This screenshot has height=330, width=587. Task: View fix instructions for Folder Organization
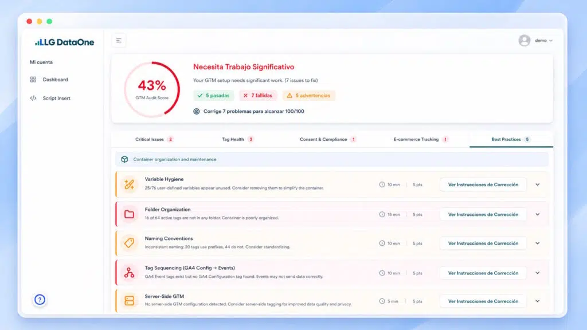pyautogui.click(x=483, y=214)
